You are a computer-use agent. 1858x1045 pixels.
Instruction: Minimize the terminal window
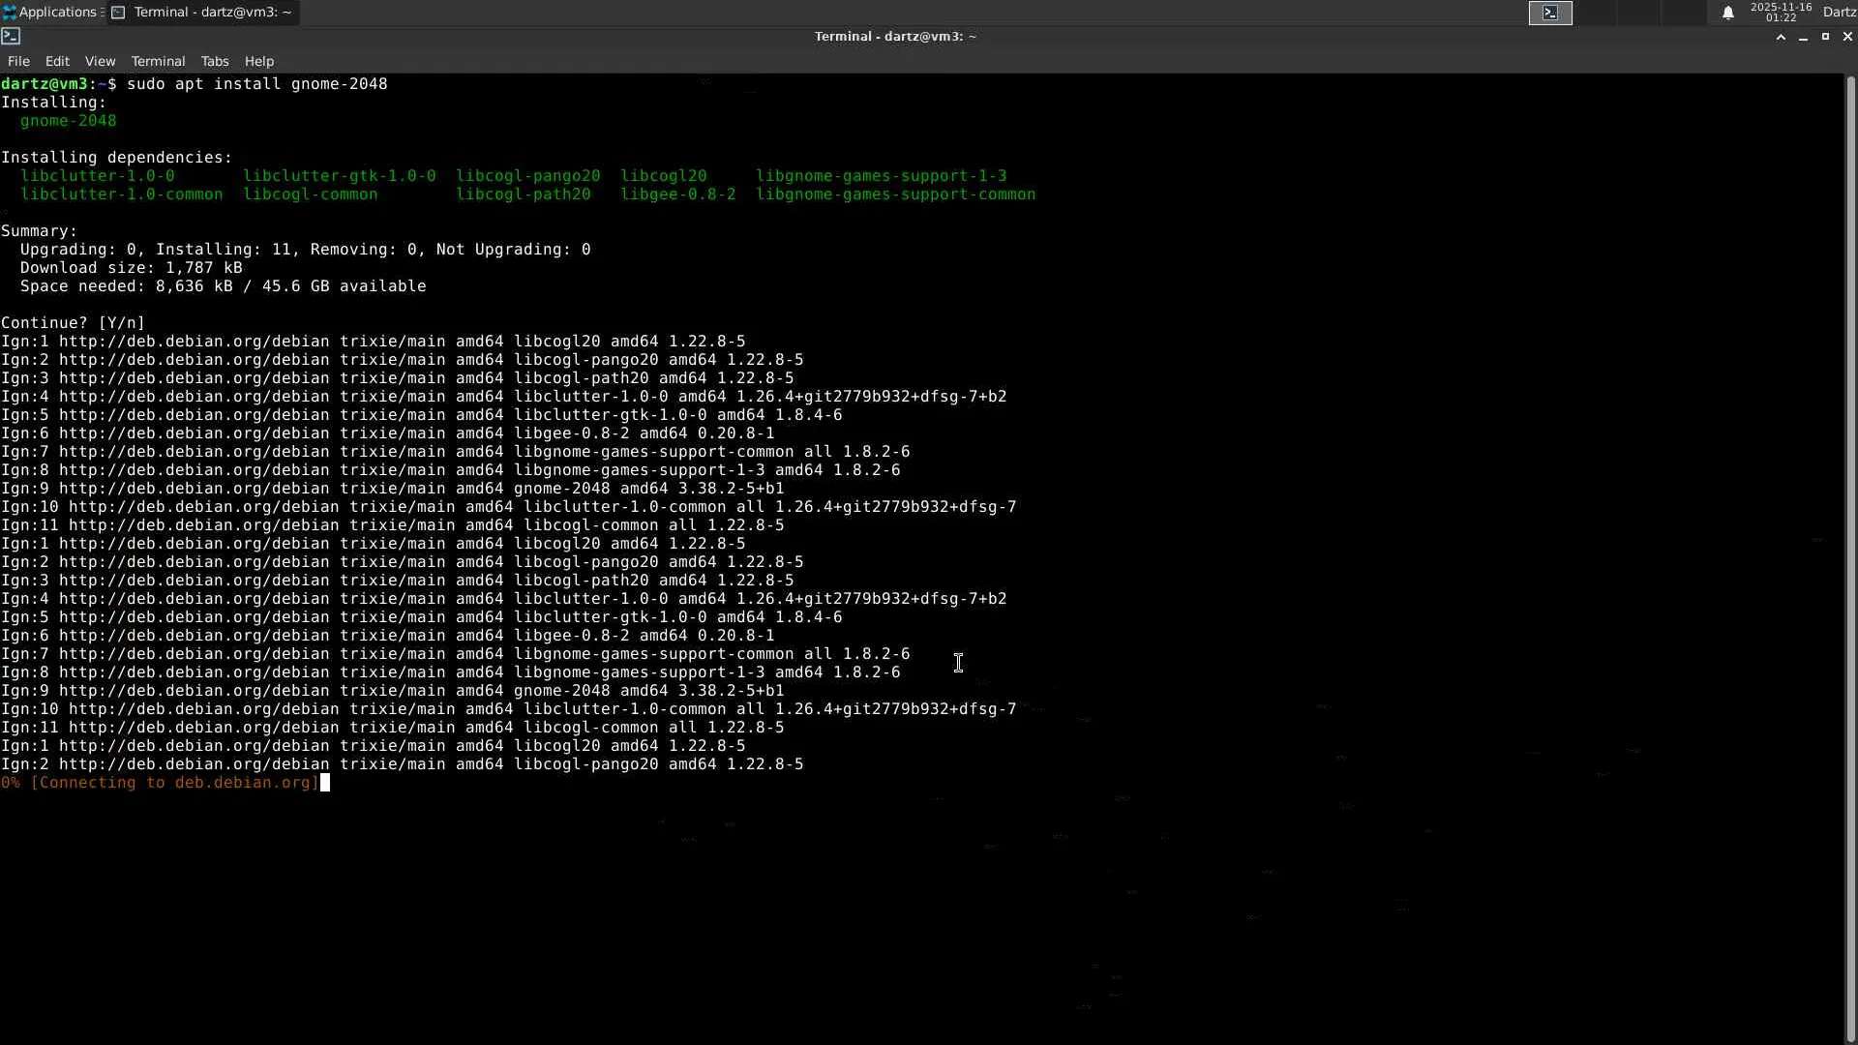pyautogui.click(x=1803, y=37)
